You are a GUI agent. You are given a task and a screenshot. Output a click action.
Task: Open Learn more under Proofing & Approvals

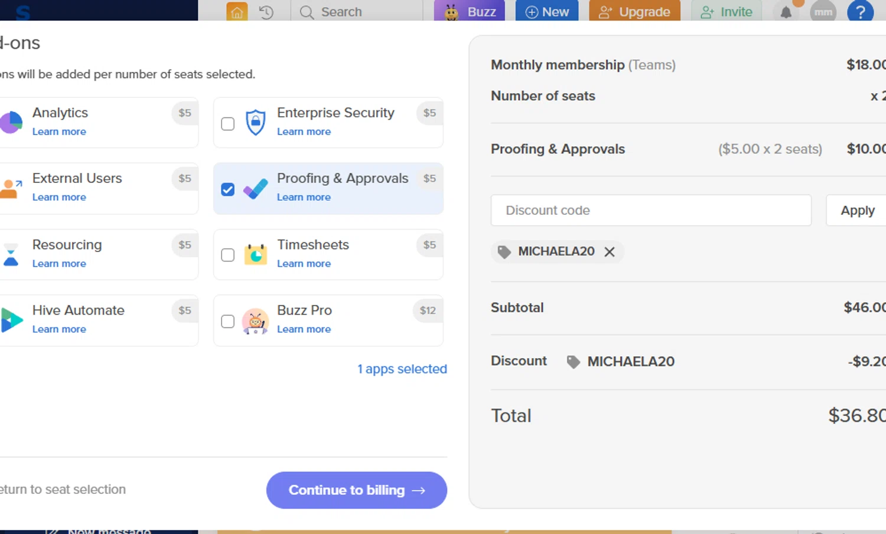click(304, 197)
